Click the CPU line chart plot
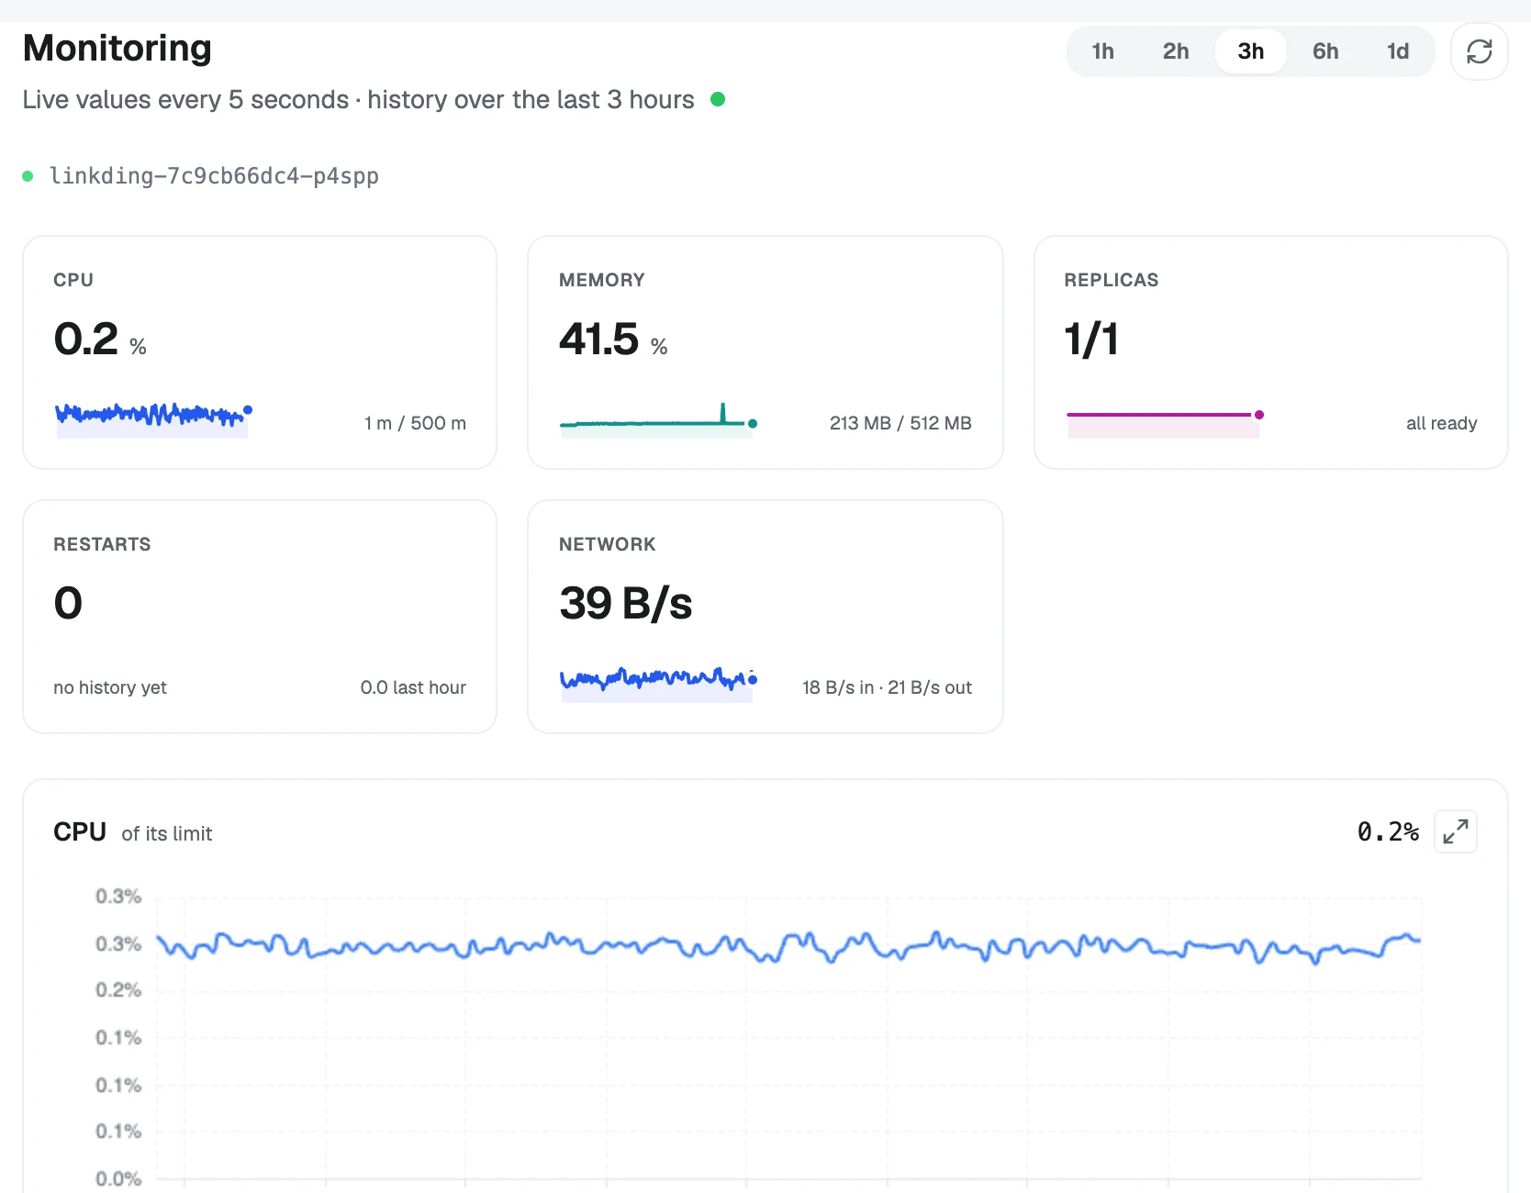The height and width of the screenshot is (1193, 1531). (x=788, y=1037)
